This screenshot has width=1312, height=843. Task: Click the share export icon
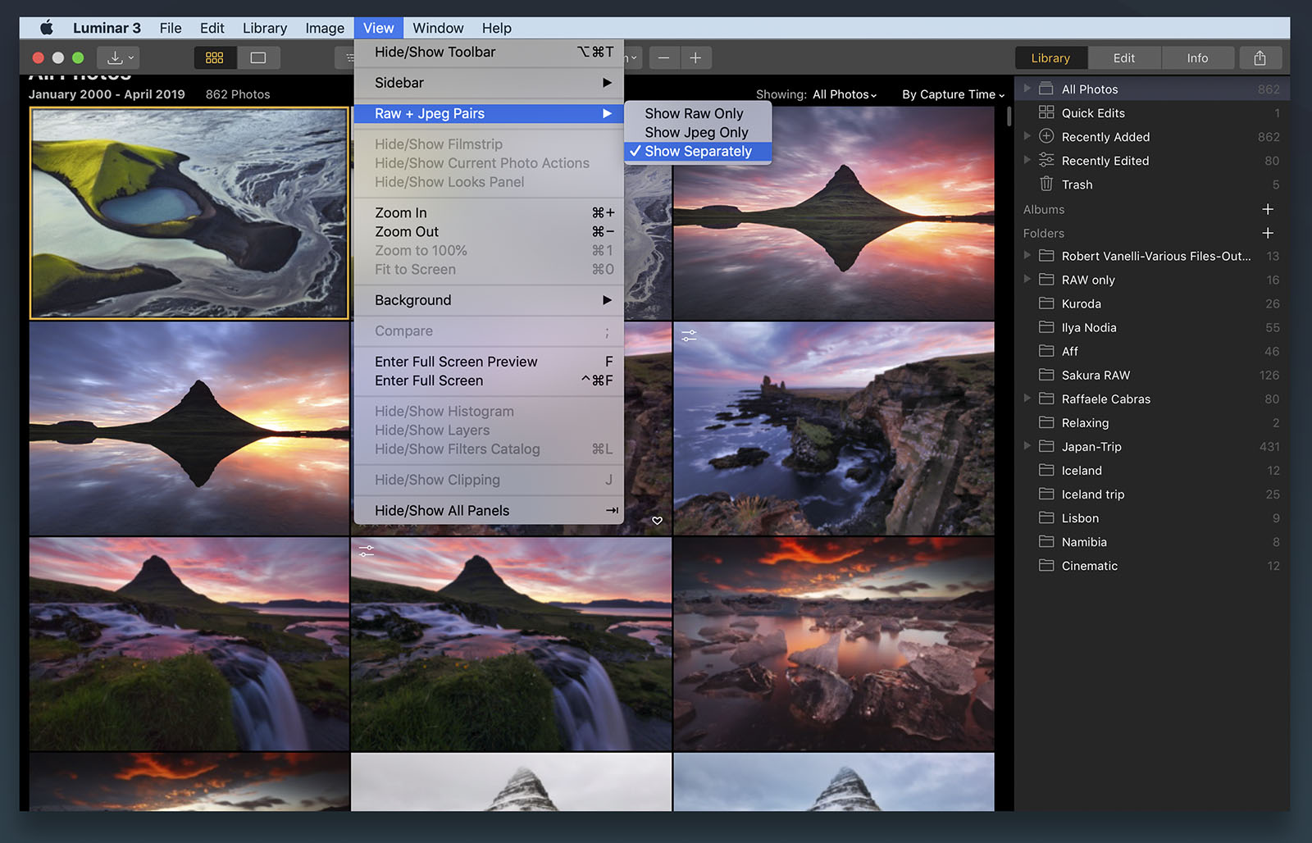point(1260,57)
